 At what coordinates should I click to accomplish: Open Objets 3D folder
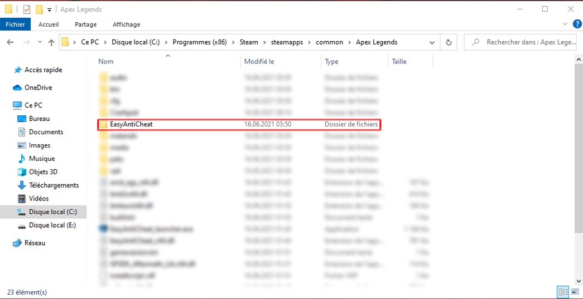43,171
